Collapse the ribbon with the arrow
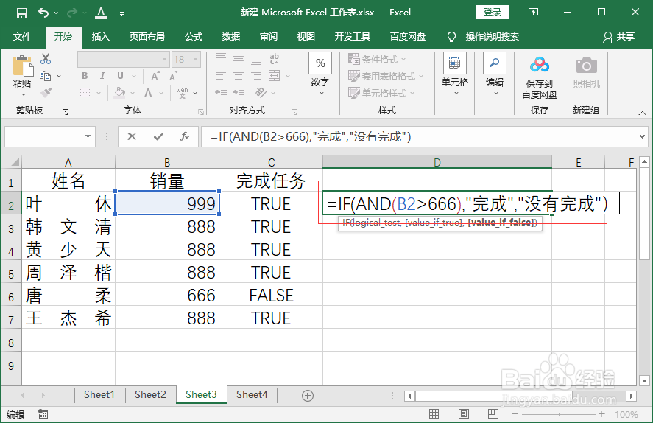The width and height of the screenshot is (653, 423). tap(642, 113)
